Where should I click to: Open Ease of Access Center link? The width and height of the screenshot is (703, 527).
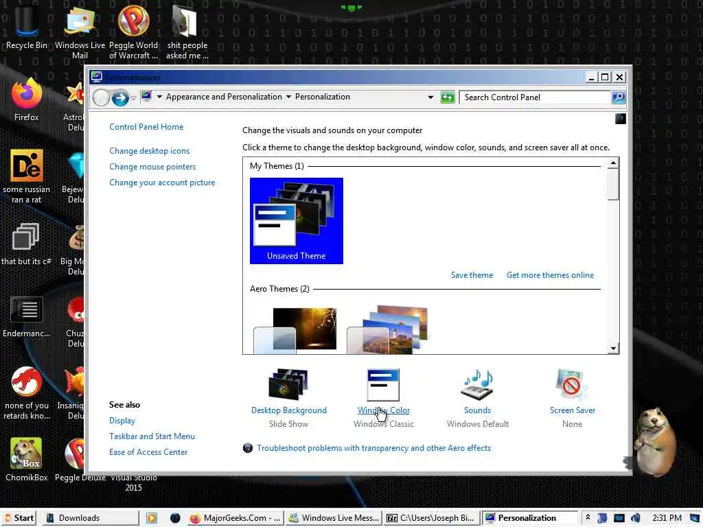pyautogui.click(x=148, y=452)
